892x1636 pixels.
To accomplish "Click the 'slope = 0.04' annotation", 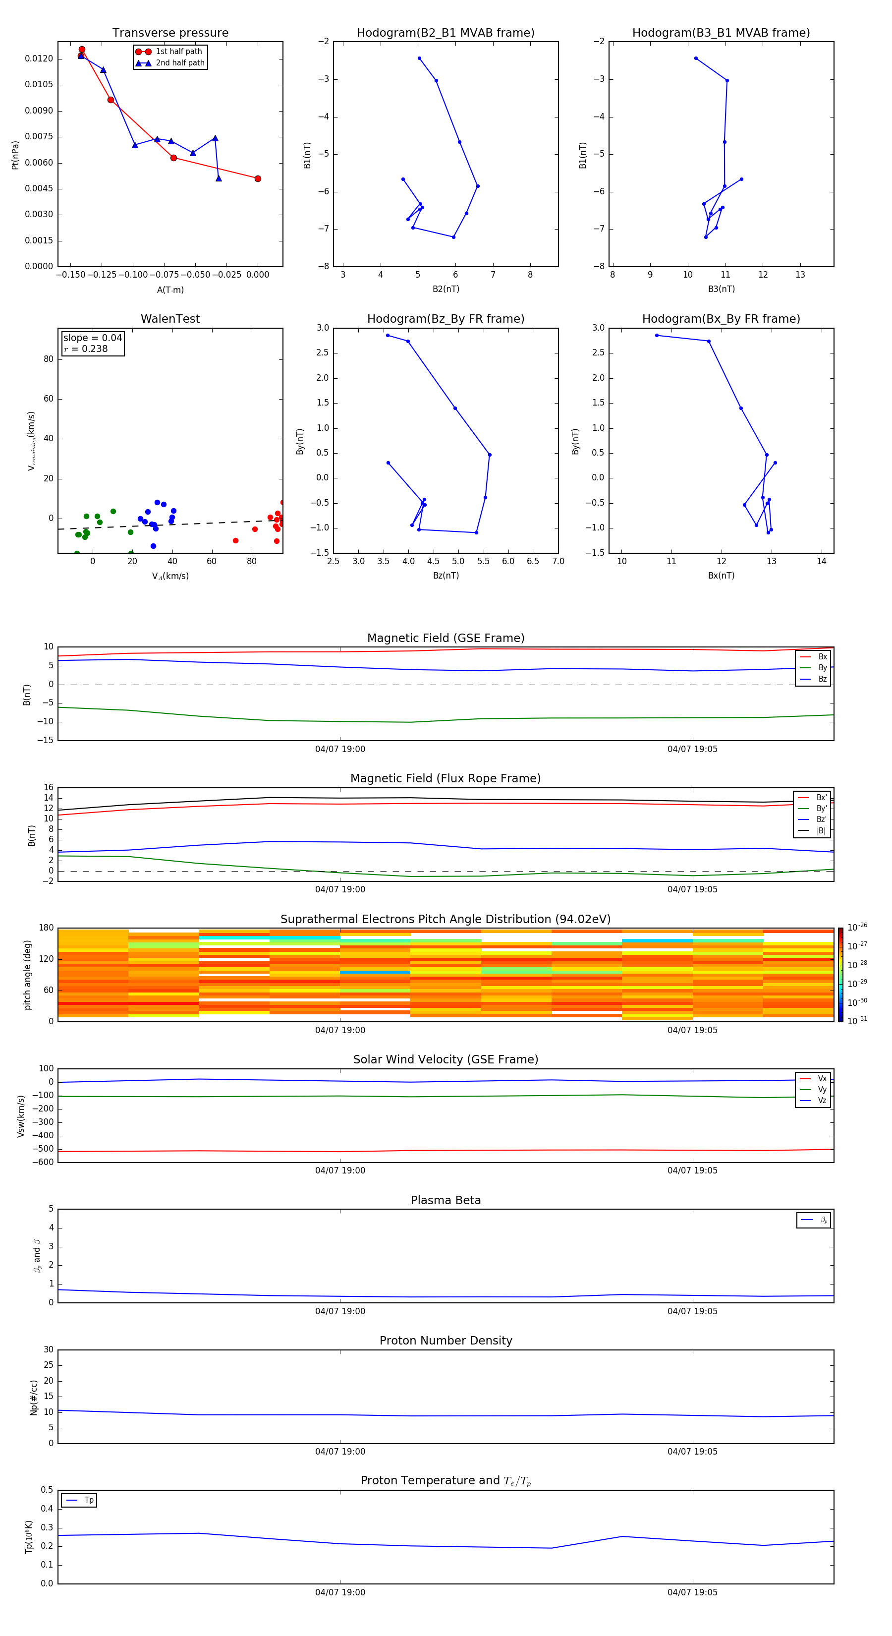I will (93, 338).
